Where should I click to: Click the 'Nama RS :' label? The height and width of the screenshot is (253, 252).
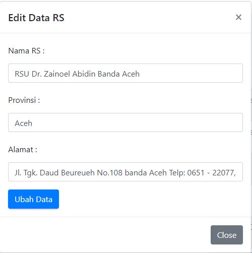[26, 51]
